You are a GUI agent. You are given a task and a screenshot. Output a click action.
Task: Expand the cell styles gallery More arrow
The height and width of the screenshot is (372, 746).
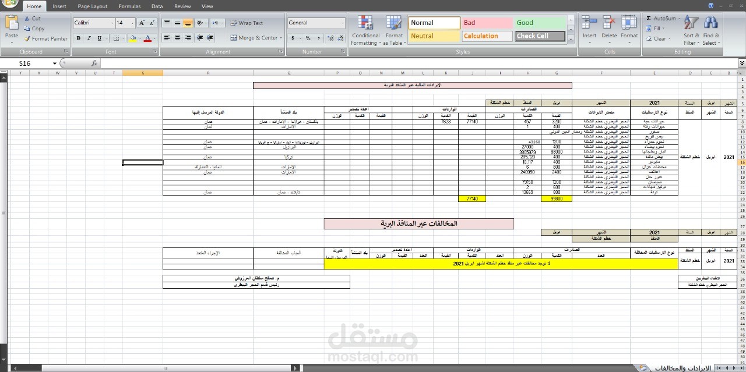570,40
